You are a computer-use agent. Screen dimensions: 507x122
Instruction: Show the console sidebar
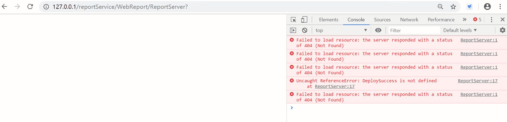(x=293, y=30)
